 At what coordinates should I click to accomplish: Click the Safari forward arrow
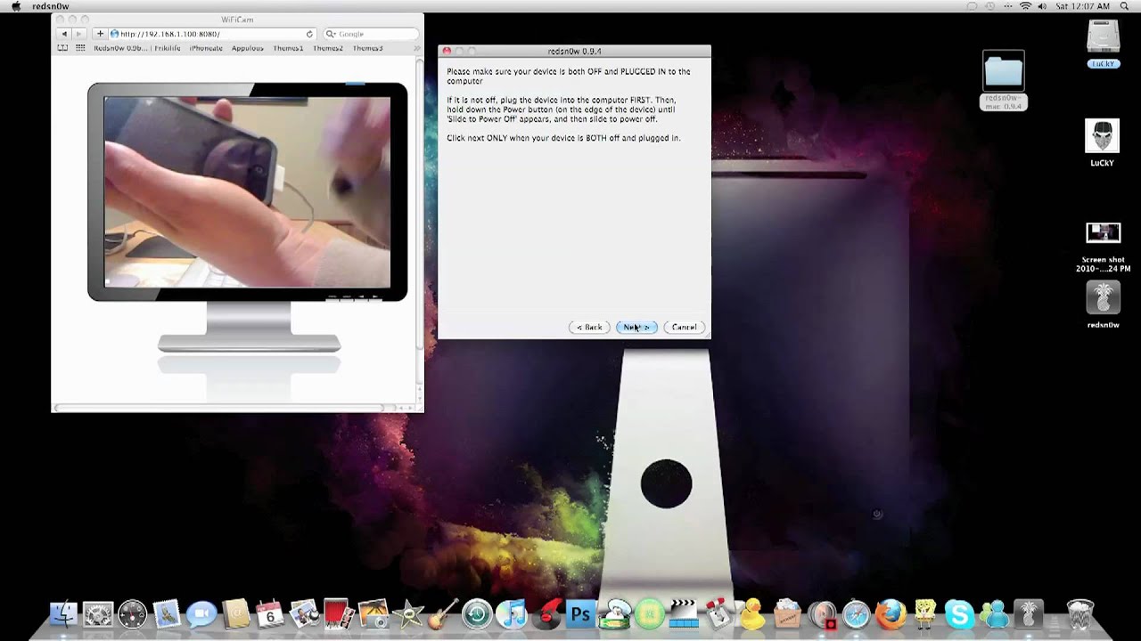78,34
